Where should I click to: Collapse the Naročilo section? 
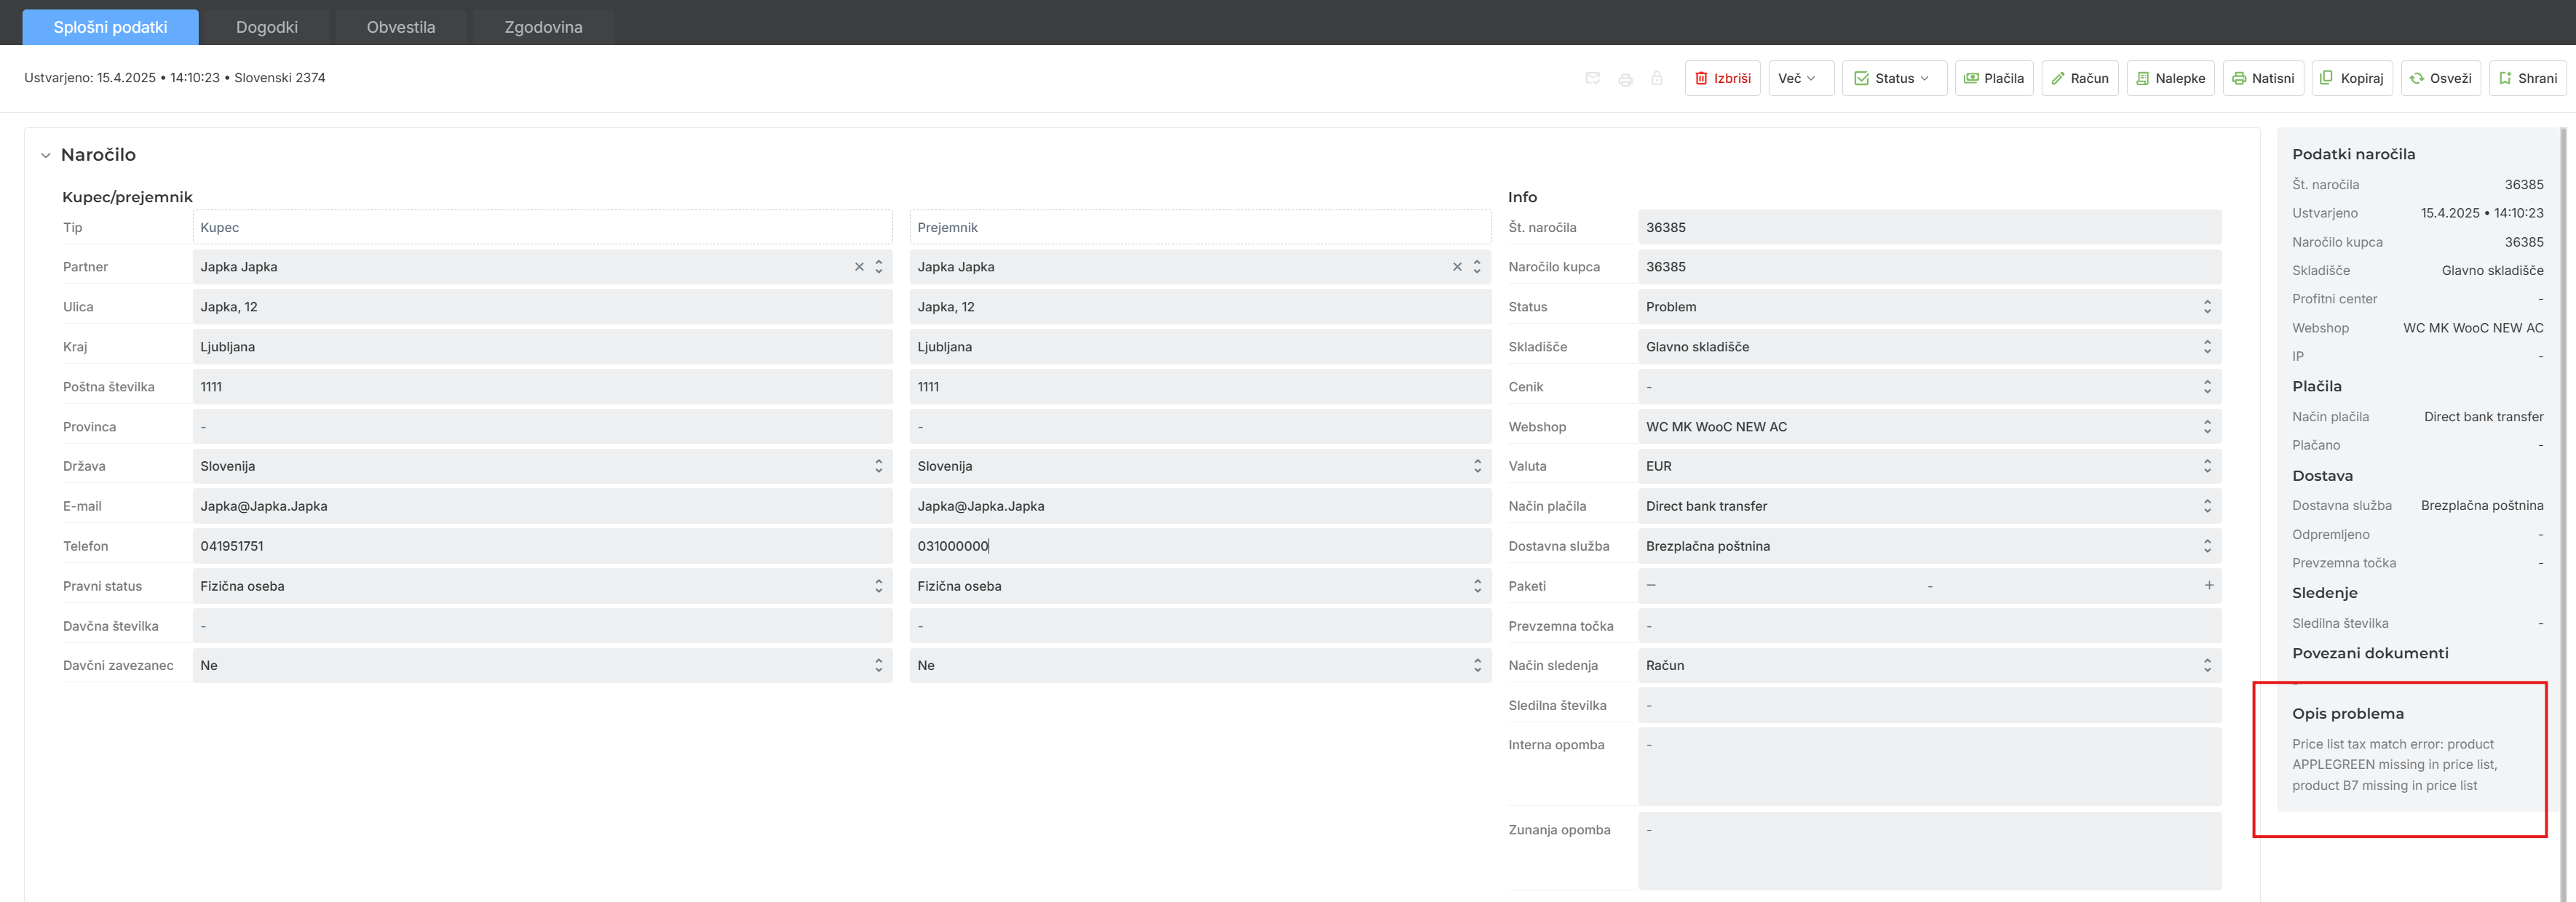coord(45,155)
